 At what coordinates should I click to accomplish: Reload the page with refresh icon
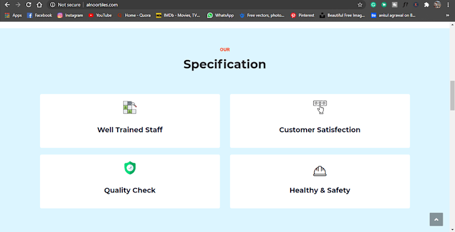[x=28, y=5]
